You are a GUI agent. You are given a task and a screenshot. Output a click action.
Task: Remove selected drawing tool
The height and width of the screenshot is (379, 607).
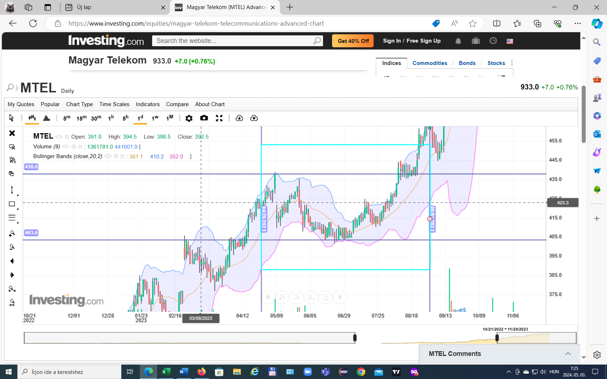(x=12, y=147)
